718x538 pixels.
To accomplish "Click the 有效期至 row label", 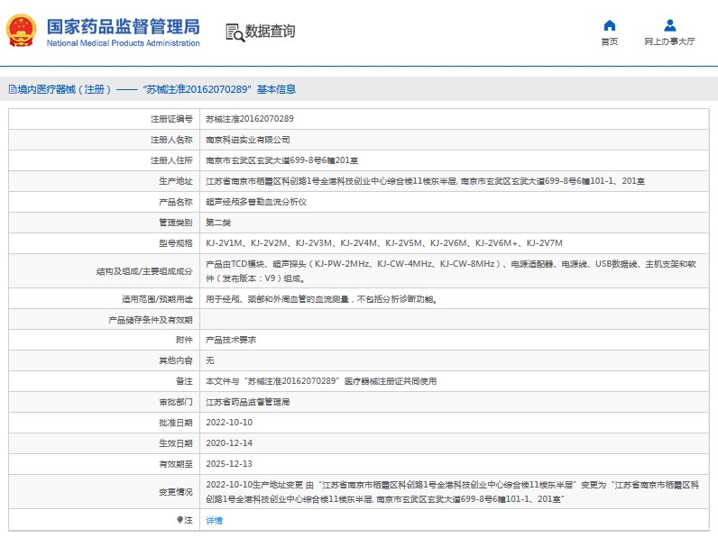I will pyautogui.click(x=176, y=464).
